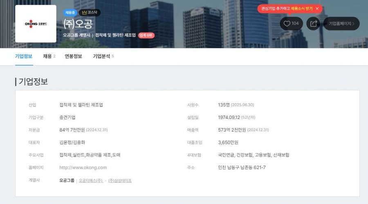This screenshot has height=204, width=368.
Task: Switch to the 채용 tab
Action: (x=49, y=56)
